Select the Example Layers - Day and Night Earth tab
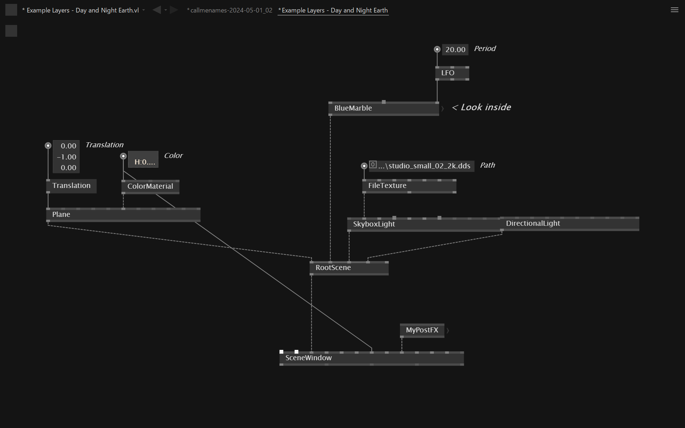685x428 pixels. click(334, 10)
